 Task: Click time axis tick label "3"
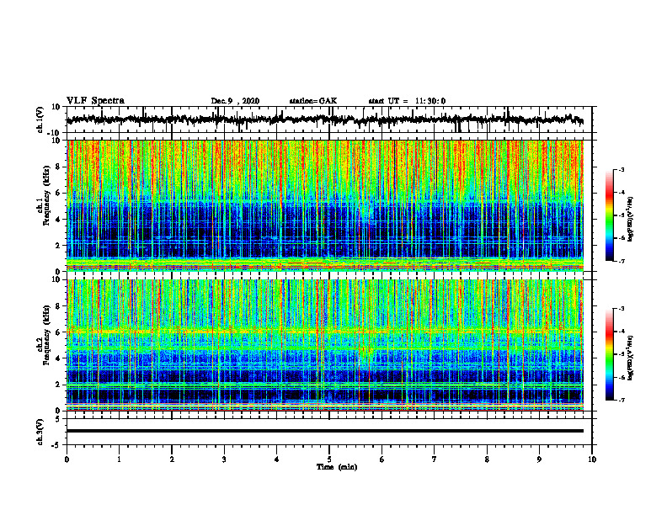(224, 459)
